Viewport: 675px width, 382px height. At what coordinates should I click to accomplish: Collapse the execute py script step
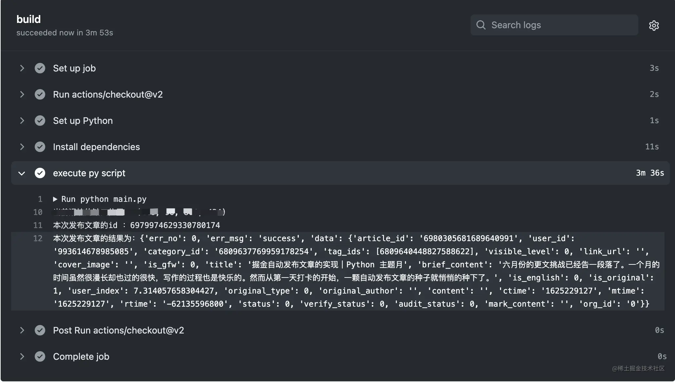tap(22, 173)
